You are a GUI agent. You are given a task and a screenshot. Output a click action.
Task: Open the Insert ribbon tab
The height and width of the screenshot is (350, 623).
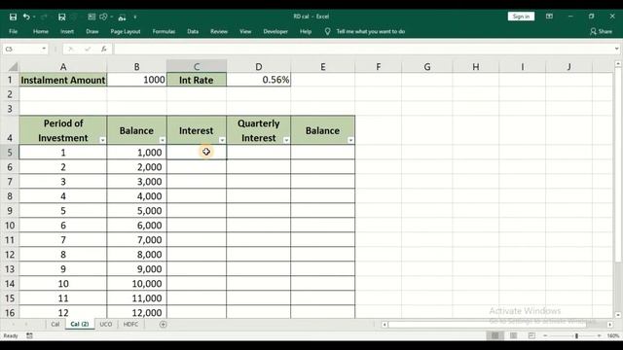[x=67, y=31]
